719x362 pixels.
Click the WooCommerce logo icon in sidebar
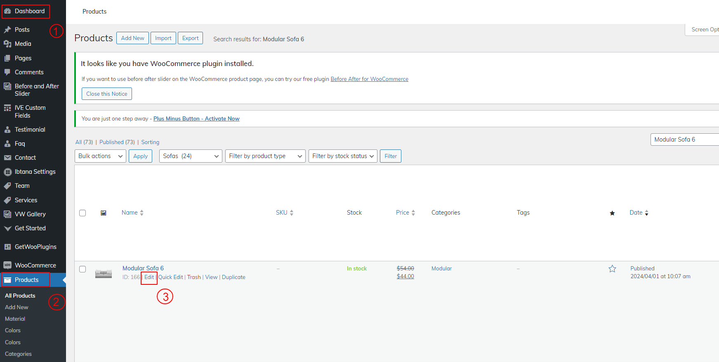(x=7, y=265)
